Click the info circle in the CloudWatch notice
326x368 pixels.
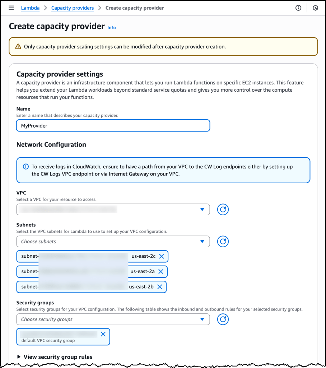tap(25, 166)
